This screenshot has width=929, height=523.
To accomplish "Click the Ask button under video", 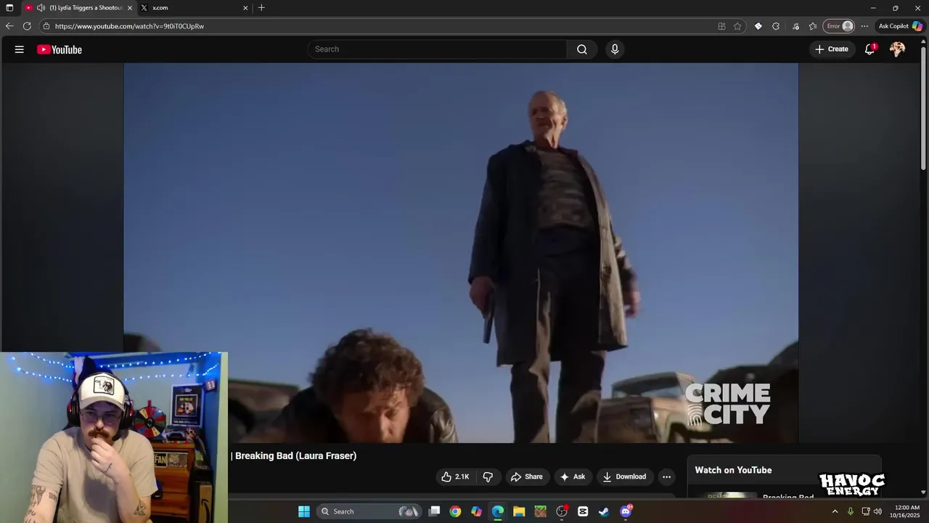I will 572,477.
